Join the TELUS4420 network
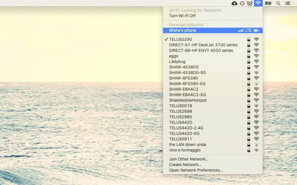This screenshot has height=185, width=297. [213, 122]
